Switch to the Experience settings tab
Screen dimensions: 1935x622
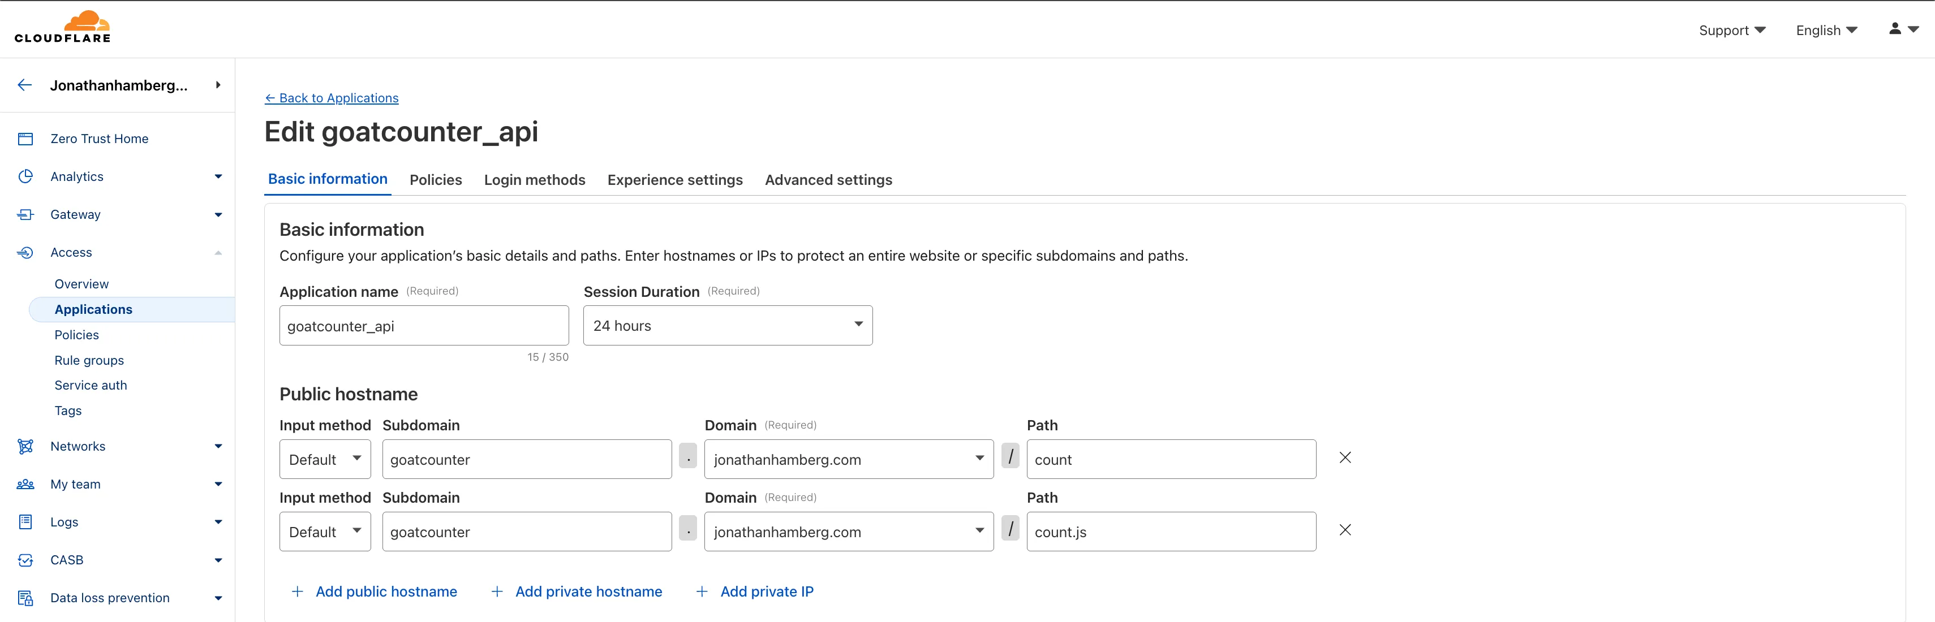(674, 180)
